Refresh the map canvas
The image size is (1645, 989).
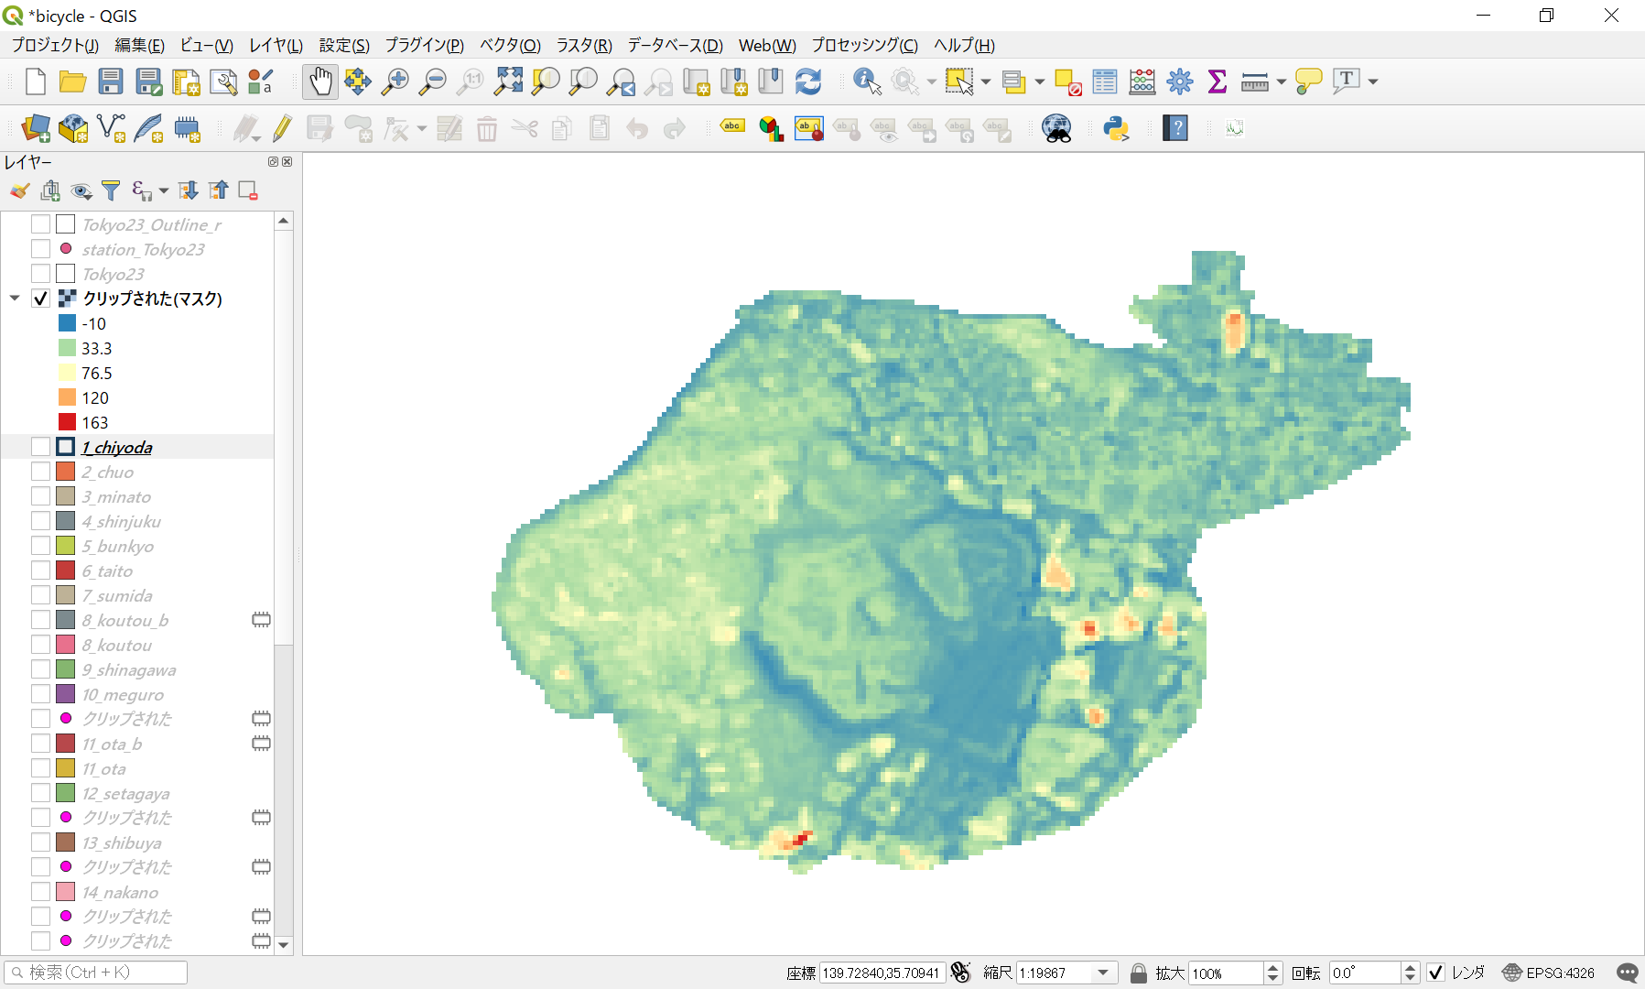(x=808, y=82)
